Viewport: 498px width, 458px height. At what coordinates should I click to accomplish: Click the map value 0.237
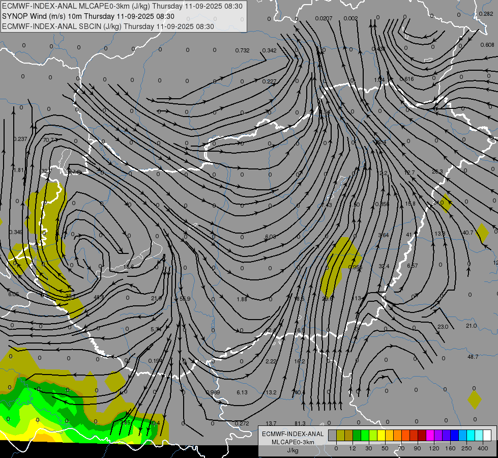[x=20, y=139]
